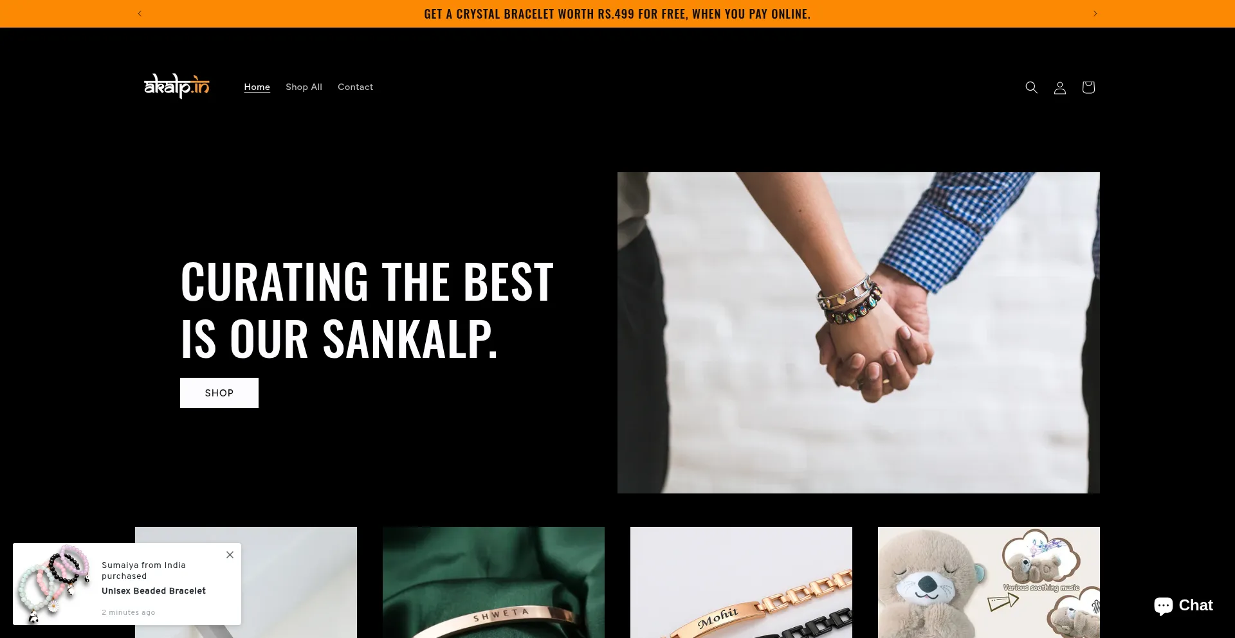Click the crystal bracelet announcement text
The height and width of the screenshot is (638, 1235).
tap(617, 14)
